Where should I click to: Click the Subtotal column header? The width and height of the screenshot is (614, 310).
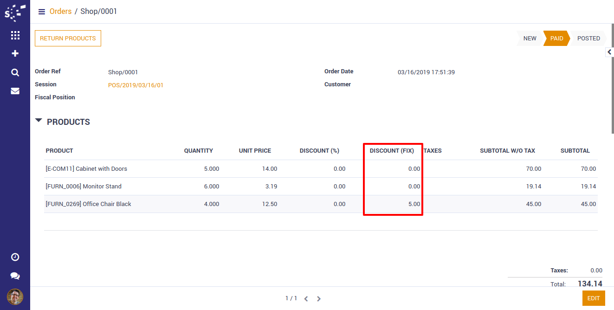tap(575, 151)
